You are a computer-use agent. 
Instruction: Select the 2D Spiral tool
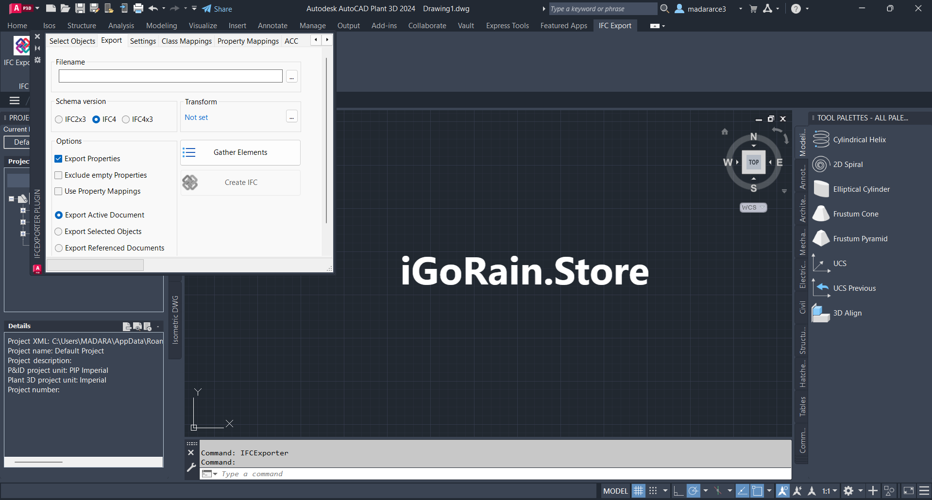(x=847, y=165)
